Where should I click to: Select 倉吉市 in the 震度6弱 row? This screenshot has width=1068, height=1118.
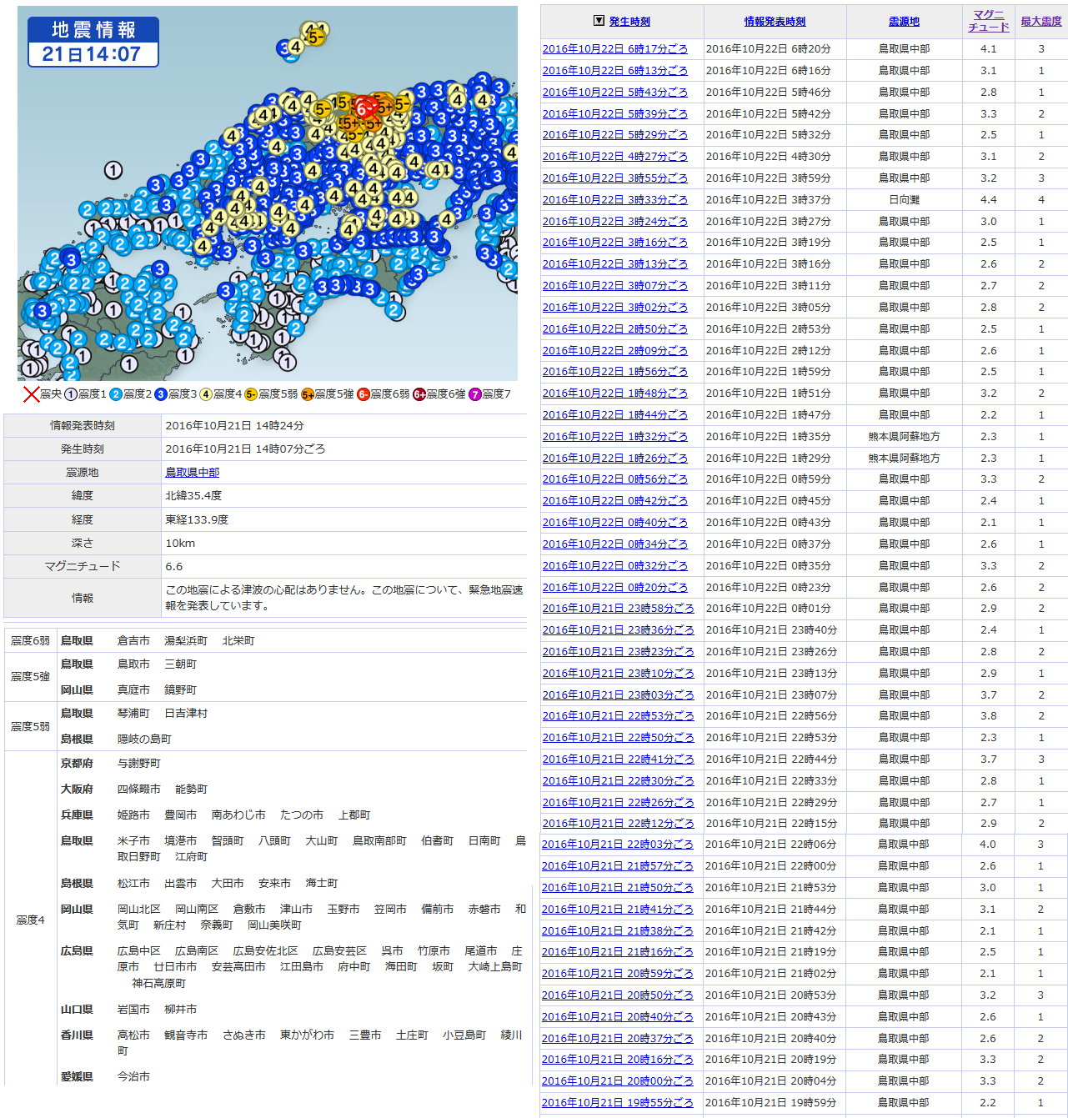[x=133, y=641]
